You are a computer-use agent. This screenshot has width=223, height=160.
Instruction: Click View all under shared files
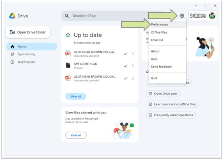point(76,135)
